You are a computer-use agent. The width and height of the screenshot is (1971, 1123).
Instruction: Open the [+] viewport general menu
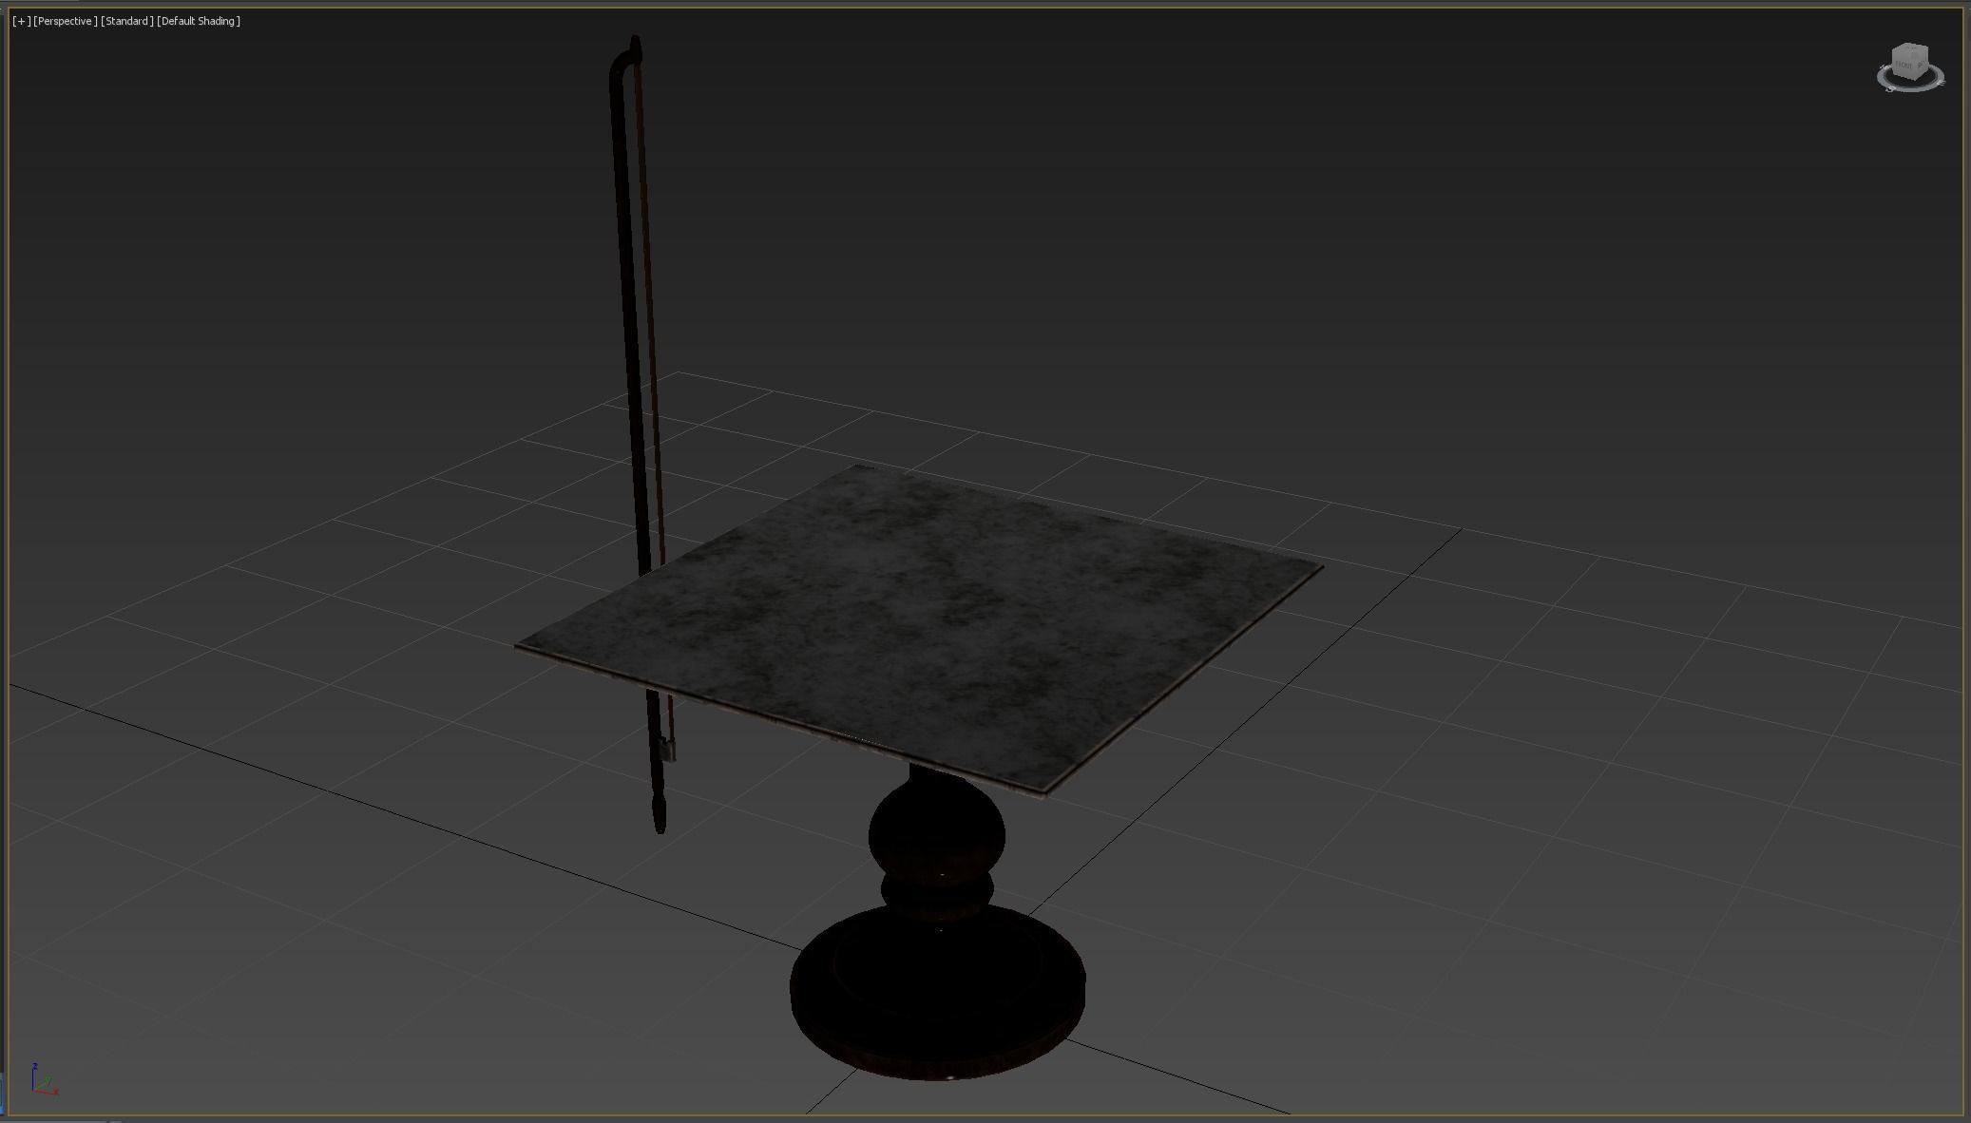[x=21, y=21]
